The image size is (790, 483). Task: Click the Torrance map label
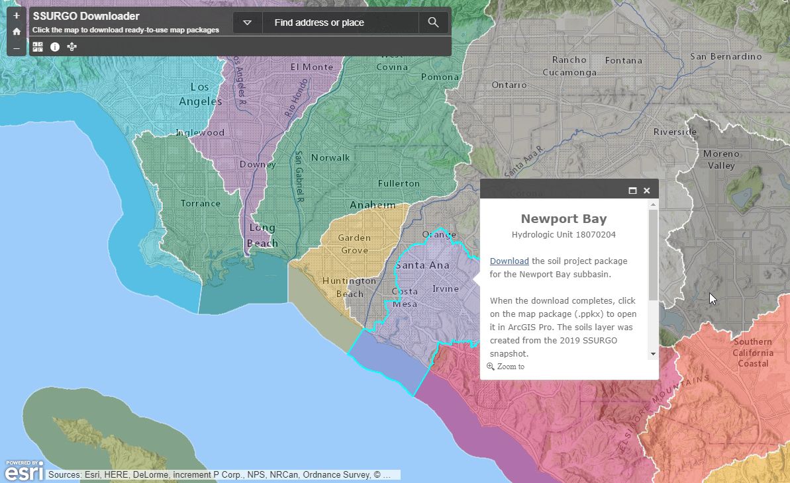coord(201,204)
